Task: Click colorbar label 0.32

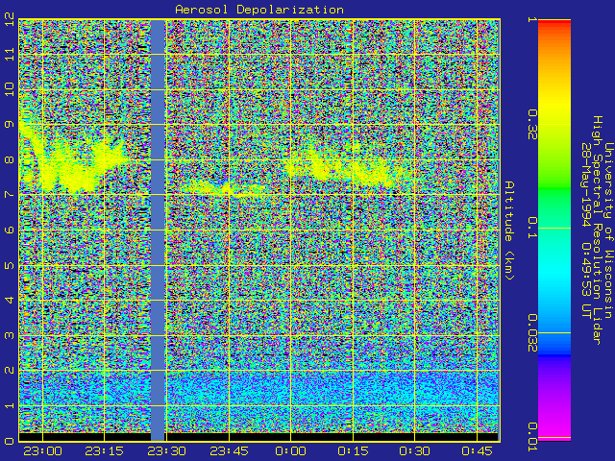Action: point(532,125)
